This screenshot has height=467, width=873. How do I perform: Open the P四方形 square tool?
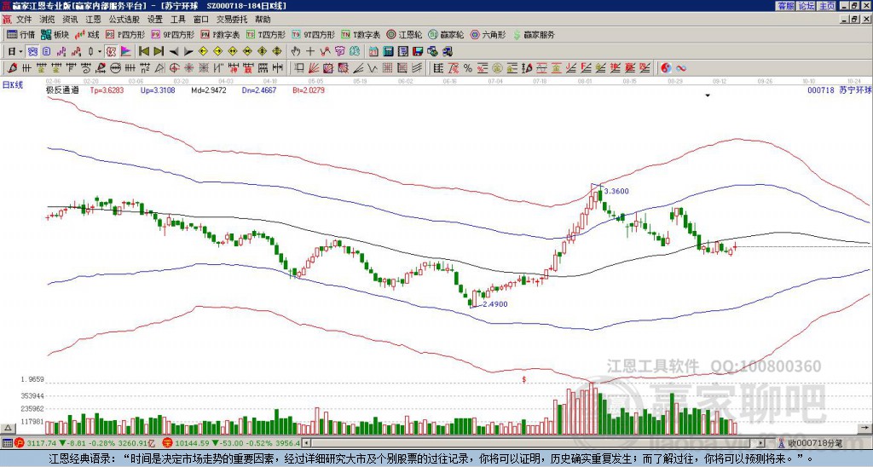click(x=125, y=34)
